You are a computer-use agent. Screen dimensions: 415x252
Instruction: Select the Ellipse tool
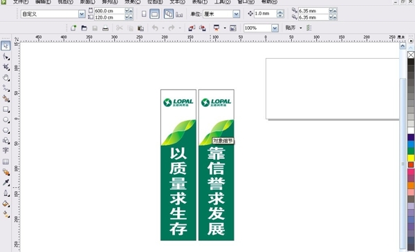6,120
